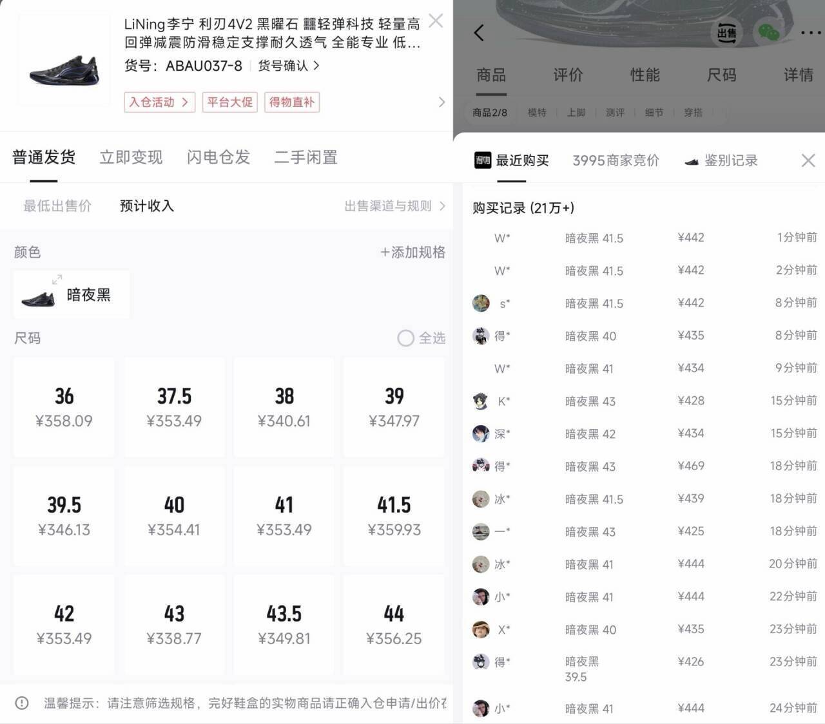The width and height of the screenshot is (825, 724).
Task: Select size 39 priced ¥347.97
Action: click(394, 407)
